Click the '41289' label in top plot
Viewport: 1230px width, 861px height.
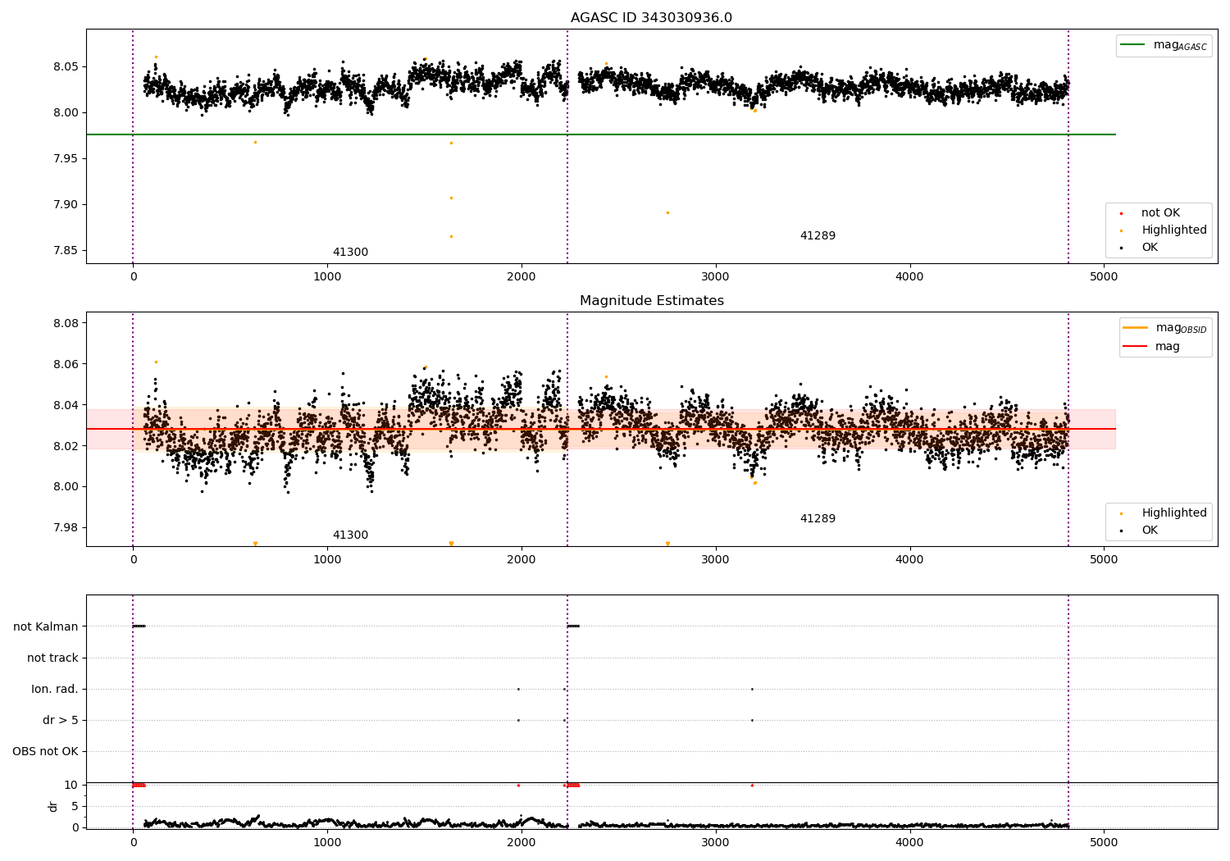[x=818, y=236]
